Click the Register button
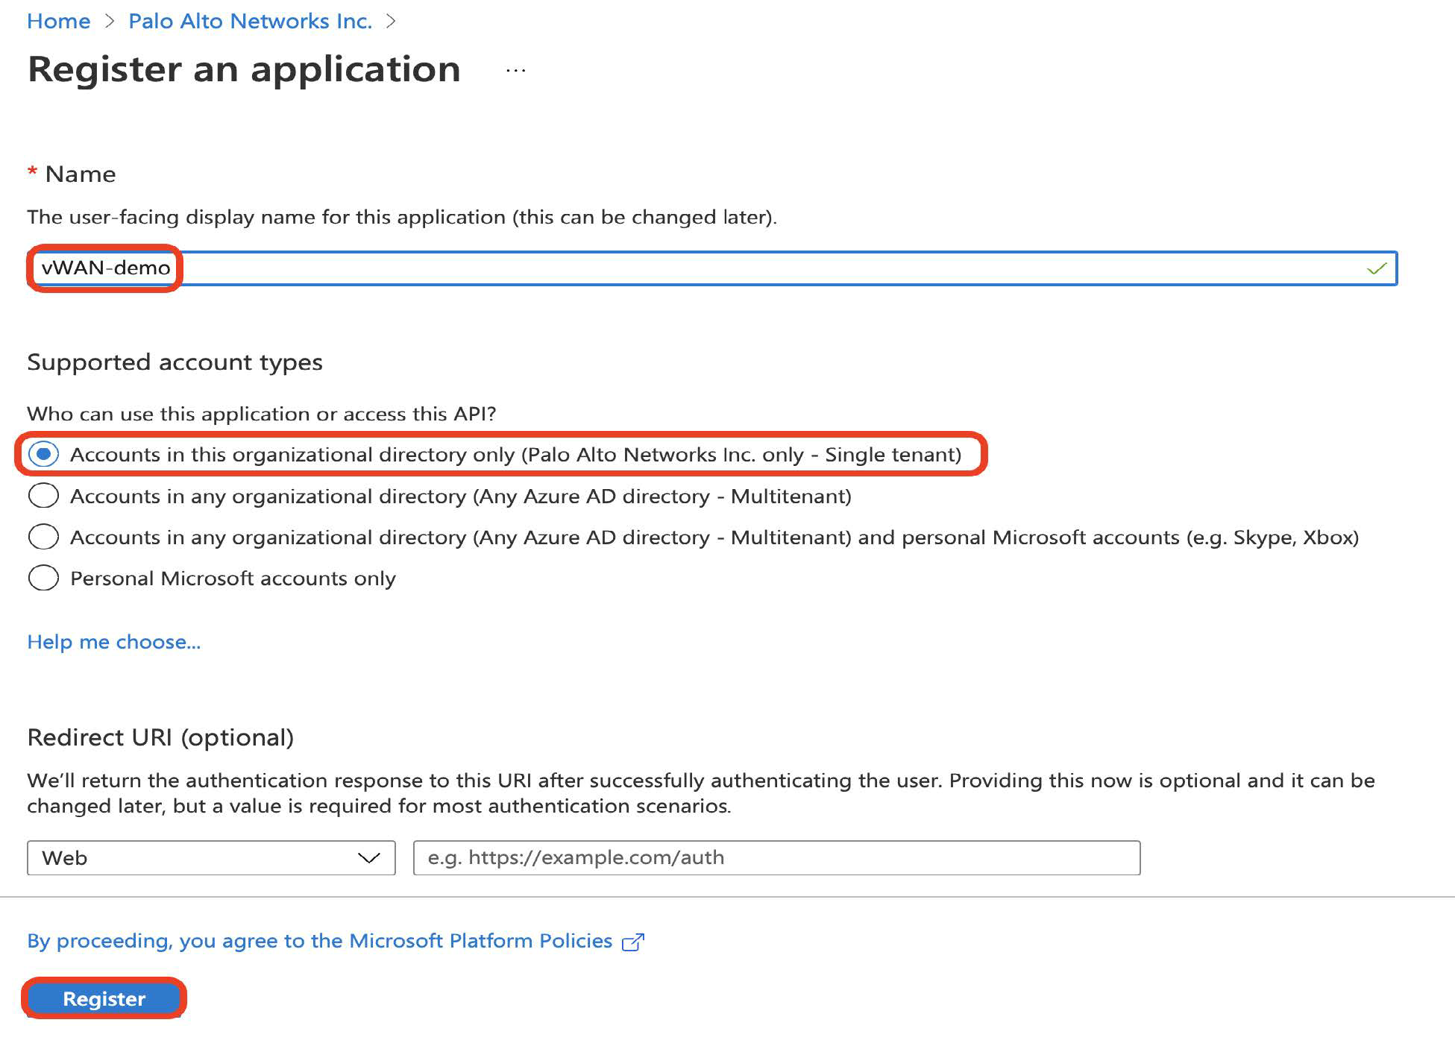 pos(104,999)
